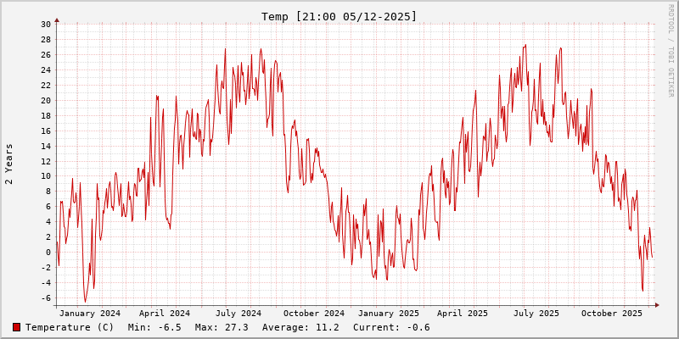The image size is (679, 339).
Task: Click the x-axis right arrowhead
Action: pos(656,305)
